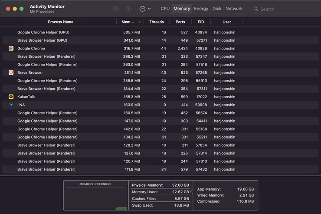Sort by the User column
The height and width of the screenshot is (214, 321).
point(226,22)
